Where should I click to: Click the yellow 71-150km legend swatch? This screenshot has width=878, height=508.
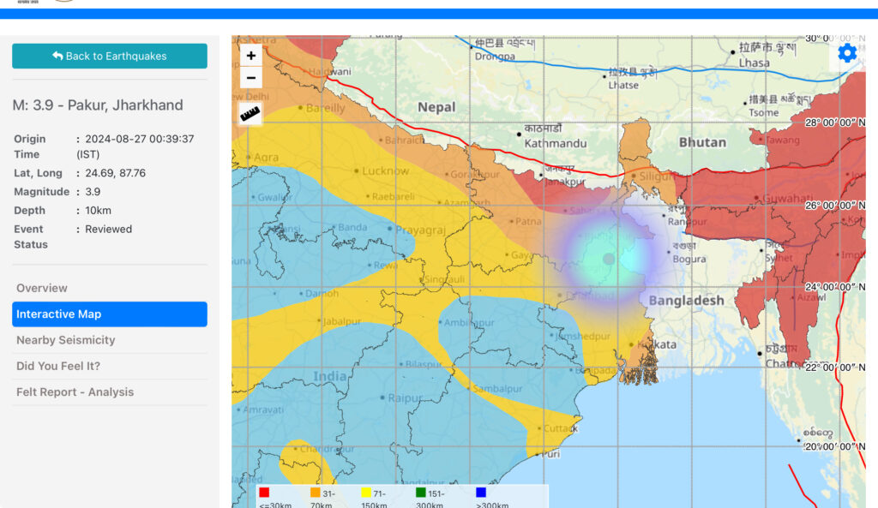(365, 493)
